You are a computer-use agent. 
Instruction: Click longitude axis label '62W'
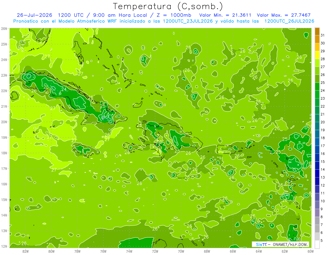point(285,251)
